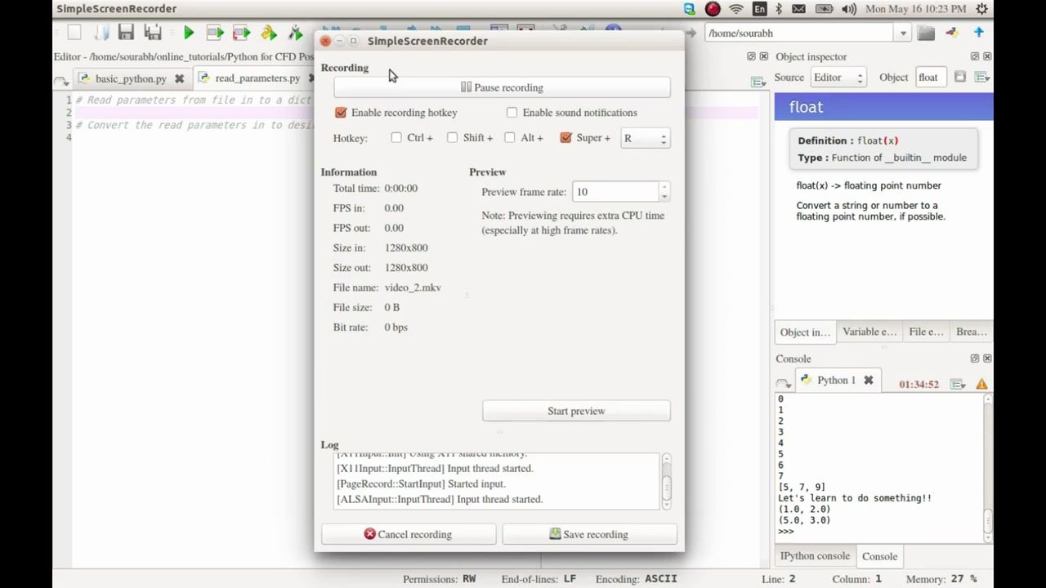Open the Object inspector options menu icon
Image resolution: width=1046 pixels, height=588 pixels.
tap(981, 77)
